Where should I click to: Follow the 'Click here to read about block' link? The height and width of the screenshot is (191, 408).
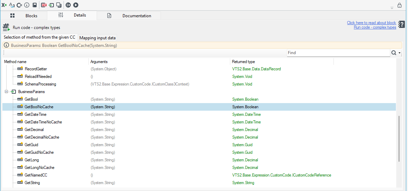click(371, 23)
